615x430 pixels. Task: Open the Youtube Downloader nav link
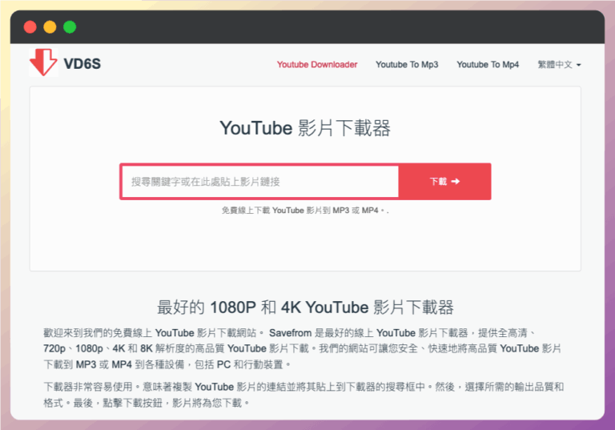click(317, 64)
